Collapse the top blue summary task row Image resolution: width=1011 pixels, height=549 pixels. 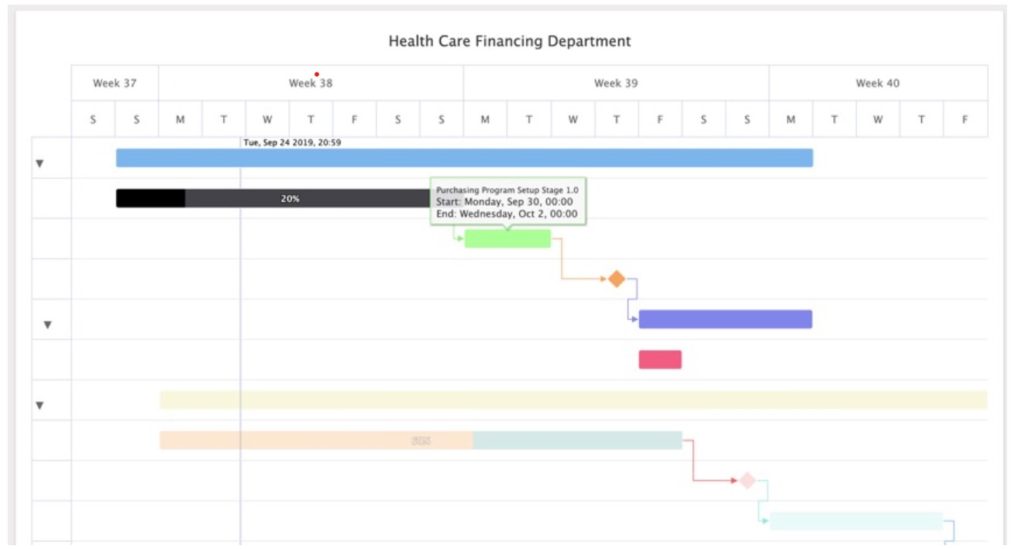pyautogui.click(x=40, y=163)
